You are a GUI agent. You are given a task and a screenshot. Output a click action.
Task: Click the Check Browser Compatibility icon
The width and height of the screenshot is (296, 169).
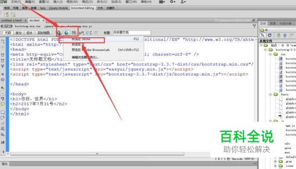89,33
